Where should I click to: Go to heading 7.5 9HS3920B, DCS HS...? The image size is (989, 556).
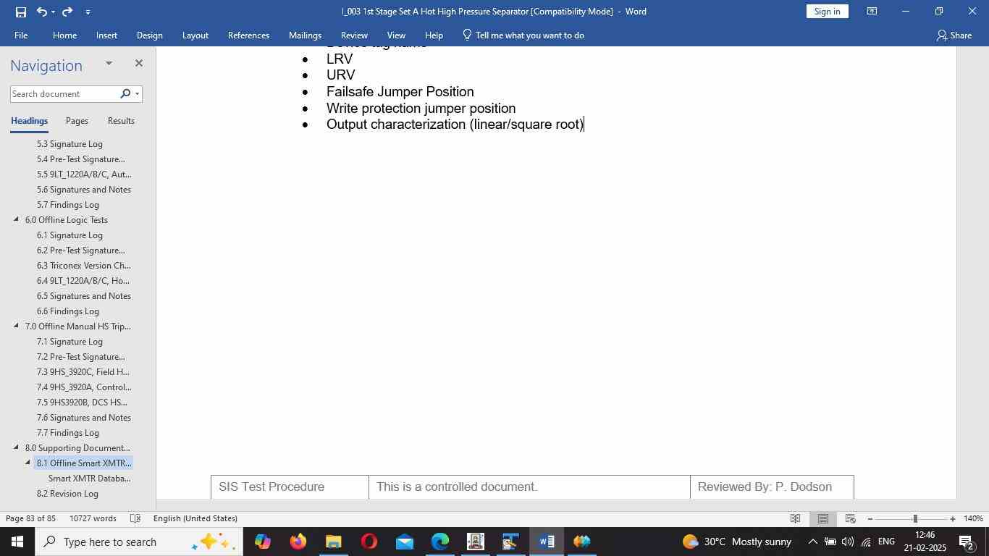82,403
